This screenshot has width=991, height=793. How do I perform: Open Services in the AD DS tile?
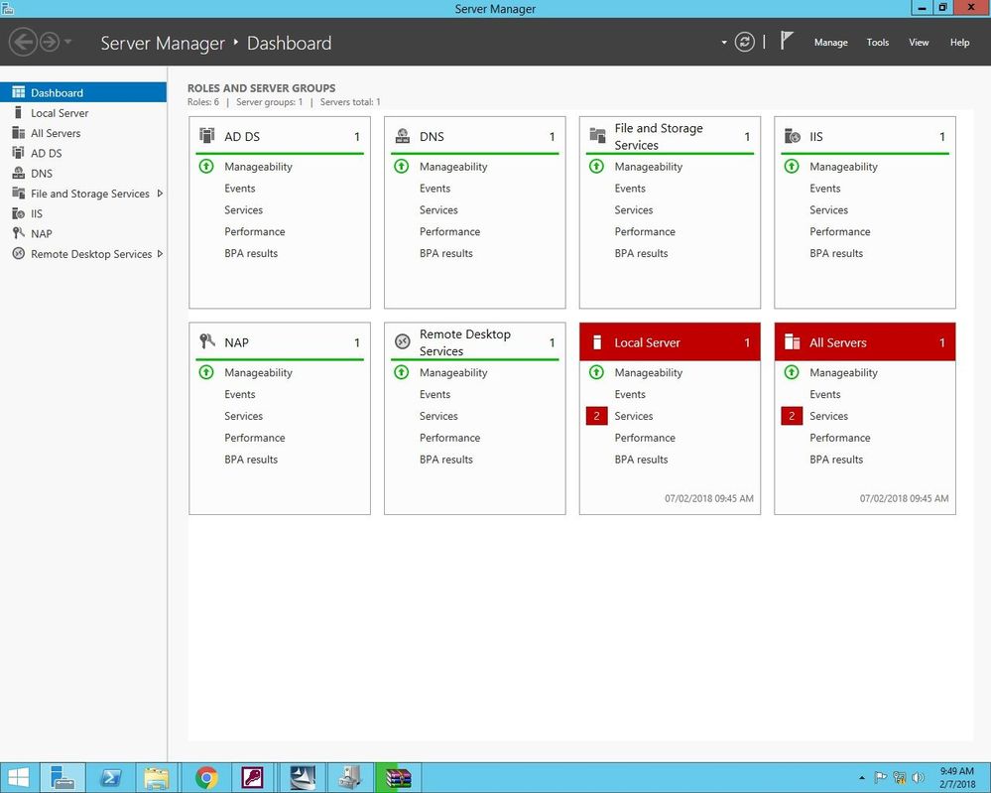click(243, 210)
